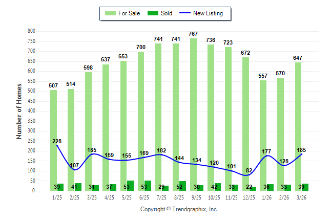Click the New Listing point labeled 82
Image resolution: width=331 pixels, height=222 pixels.
[x=249, y=174]
